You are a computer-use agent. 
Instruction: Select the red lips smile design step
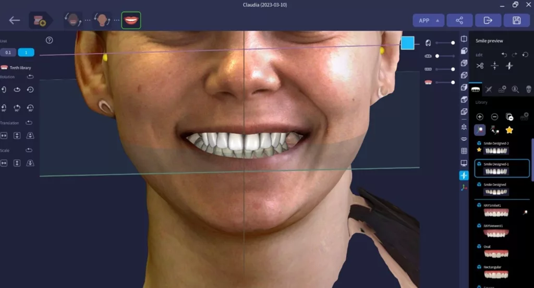(x=131, y=20)
